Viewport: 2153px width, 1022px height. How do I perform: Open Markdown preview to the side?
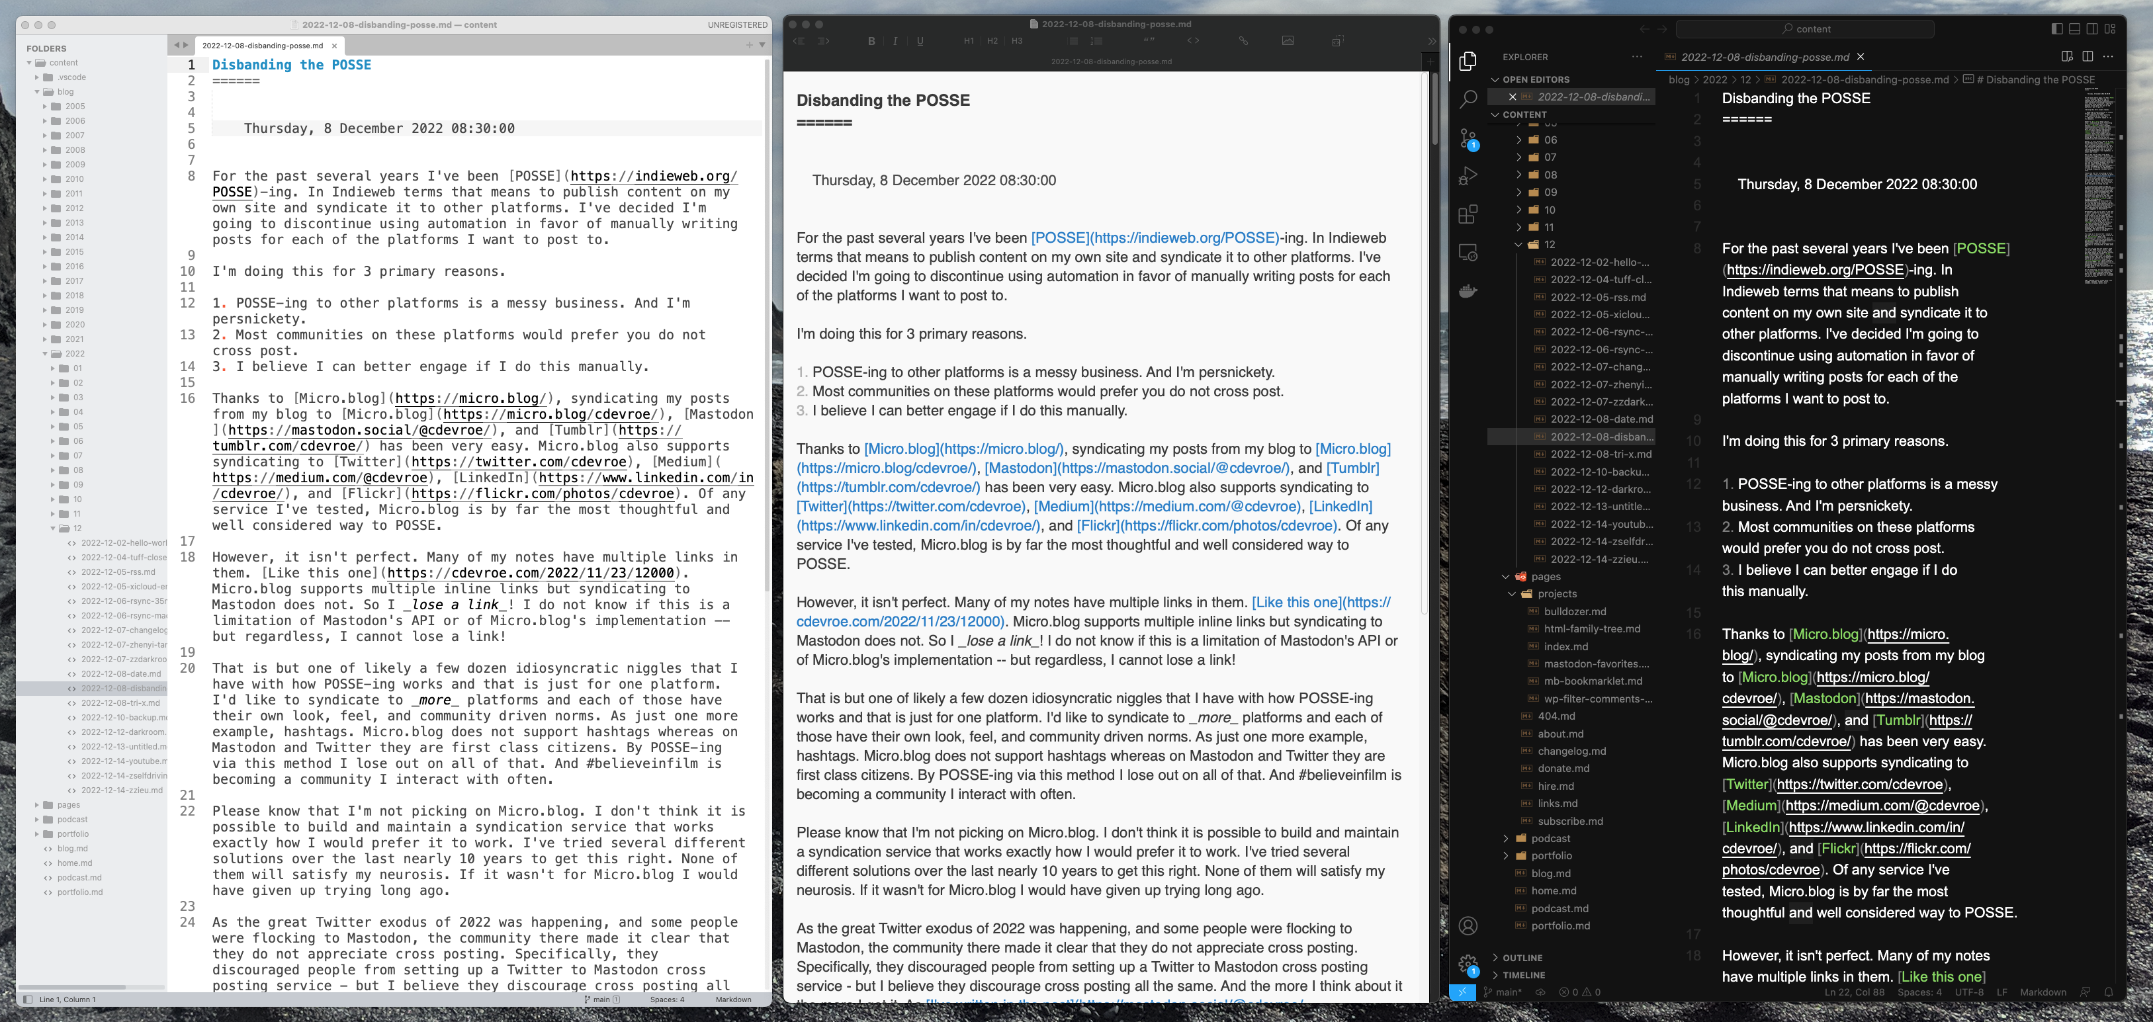[x=2067, y=57]
